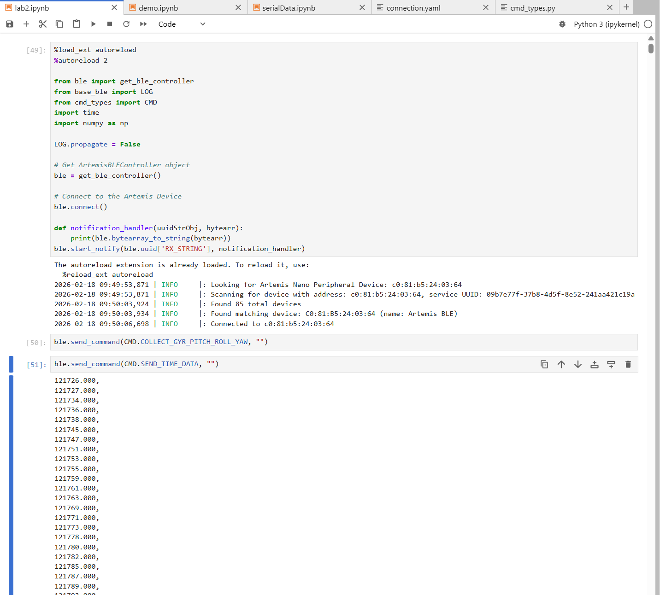Enable the debugger bug icon
The image size is (660, 595).
click(562, 24)
